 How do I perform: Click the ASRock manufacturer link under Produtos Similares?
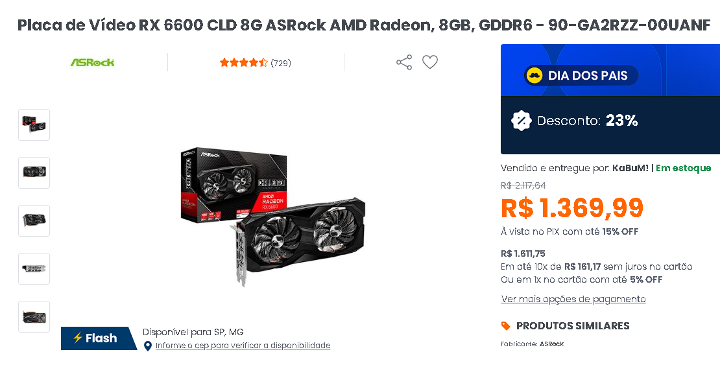(551, 344)
